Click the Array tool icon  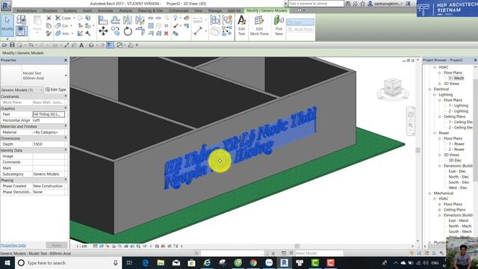click(x=151, y=25)
